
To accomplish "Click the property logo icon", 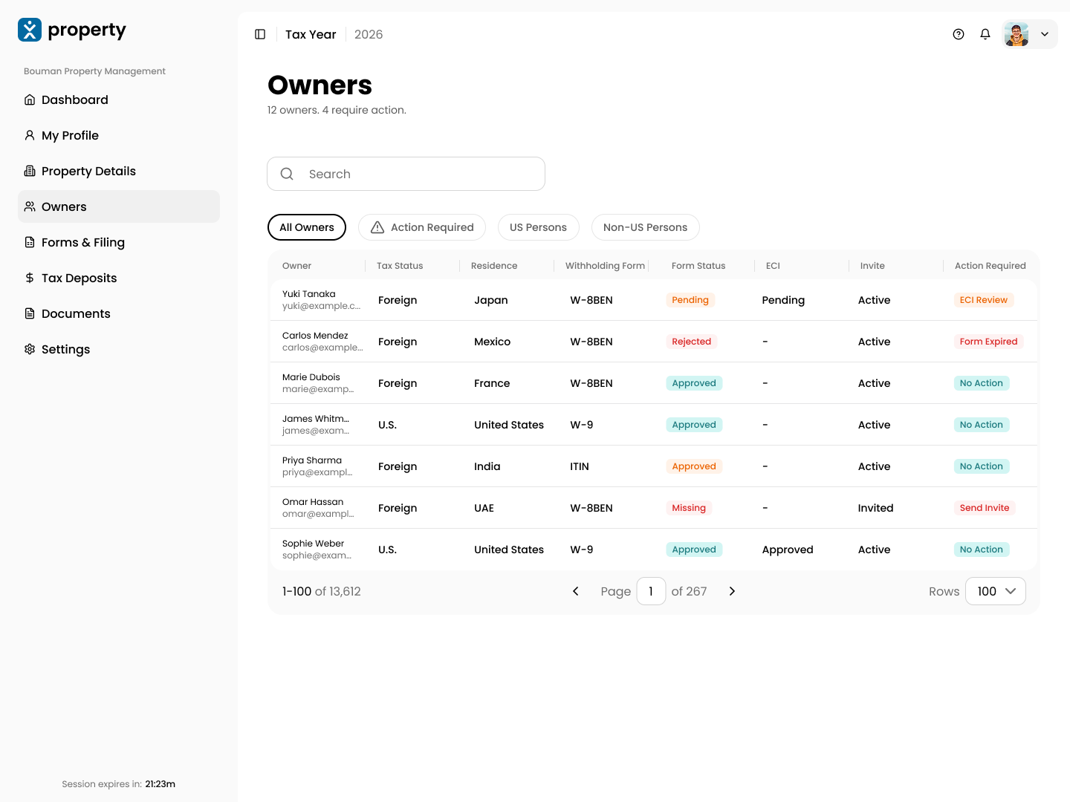I will pos(30,30).
